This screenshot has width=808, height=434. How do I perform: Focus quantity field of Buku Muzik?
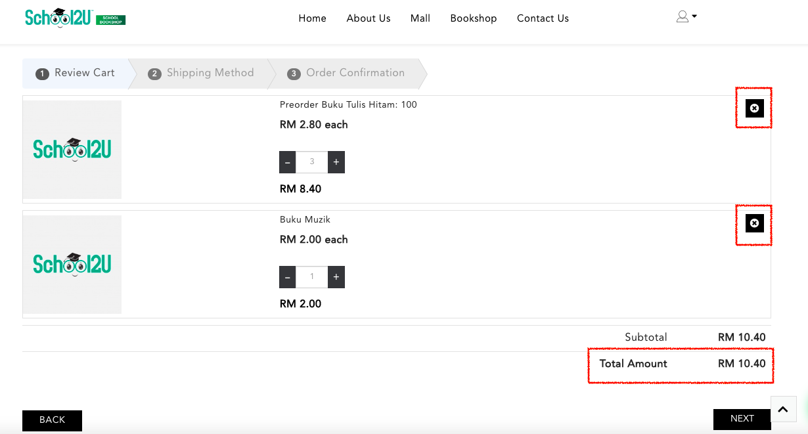312,277
